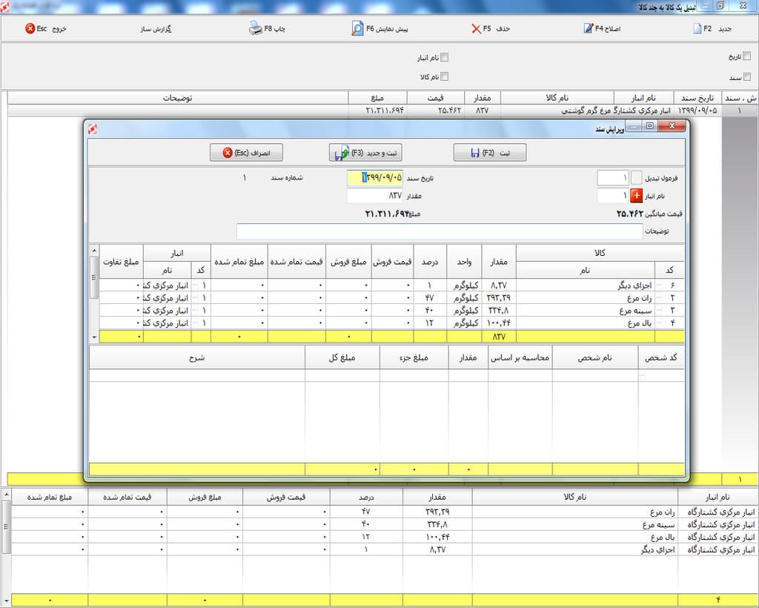
Task: Open print preview F6 magnifier icon
Action: click(357, 29)
